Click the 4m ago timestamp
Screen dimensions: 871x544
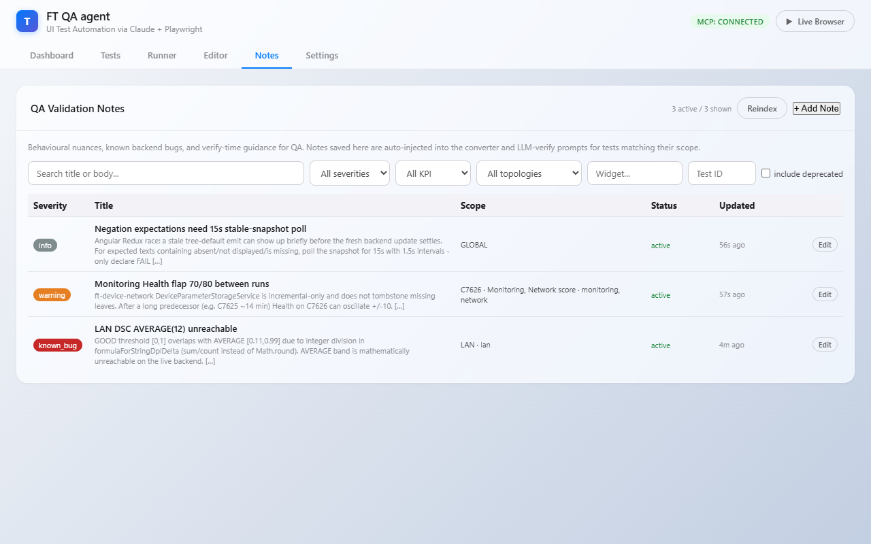pos(732,345)
